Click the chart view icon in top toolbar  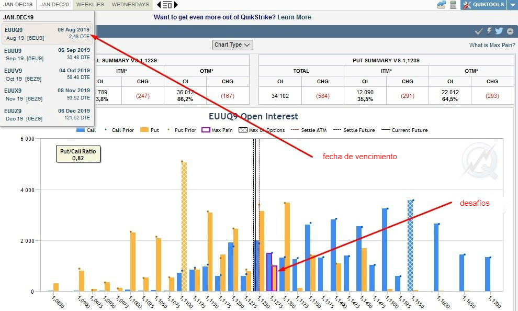point(442,5)
